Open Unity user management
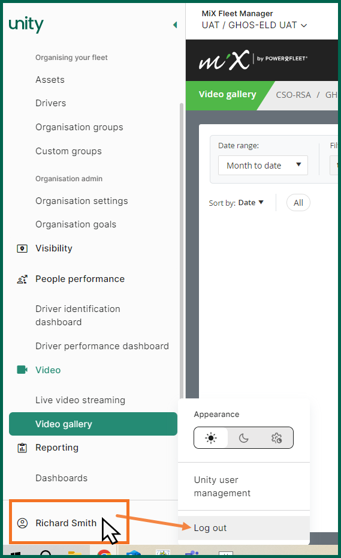 222,487
